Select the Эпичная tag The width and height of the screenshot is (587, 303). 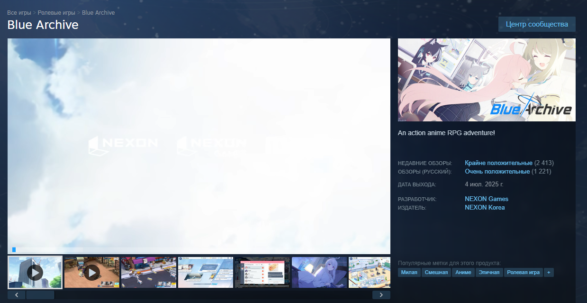click(x=489, y=273)
